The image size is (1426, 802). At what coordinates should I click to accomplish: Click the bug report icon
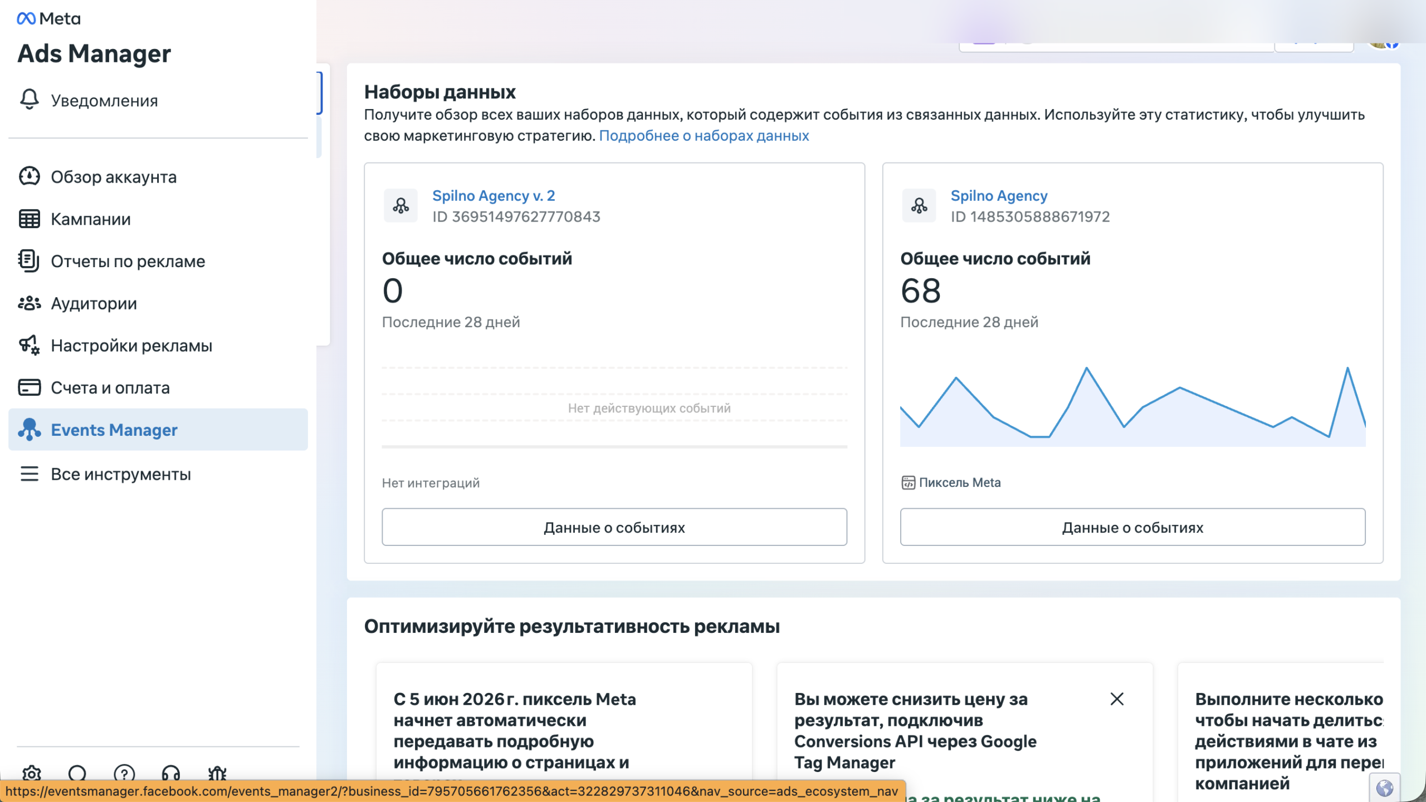[217, 773]
